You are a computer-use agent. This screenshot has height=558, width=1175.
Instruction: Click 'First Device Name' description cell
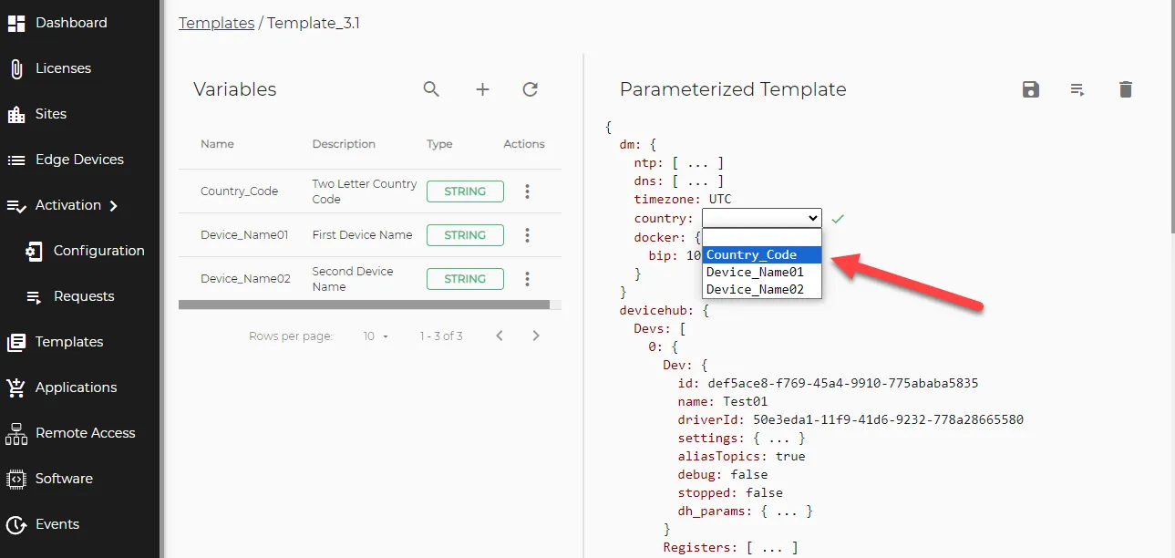pos(362,235)
